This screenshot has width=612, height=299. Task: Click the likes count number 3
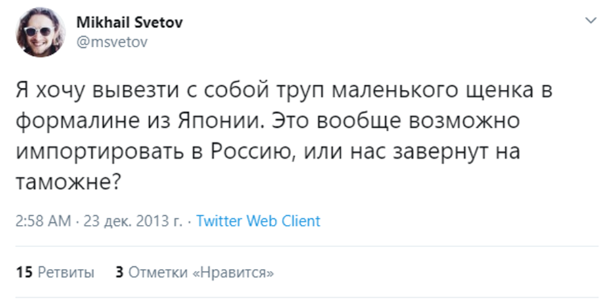[x=120, y=271]
